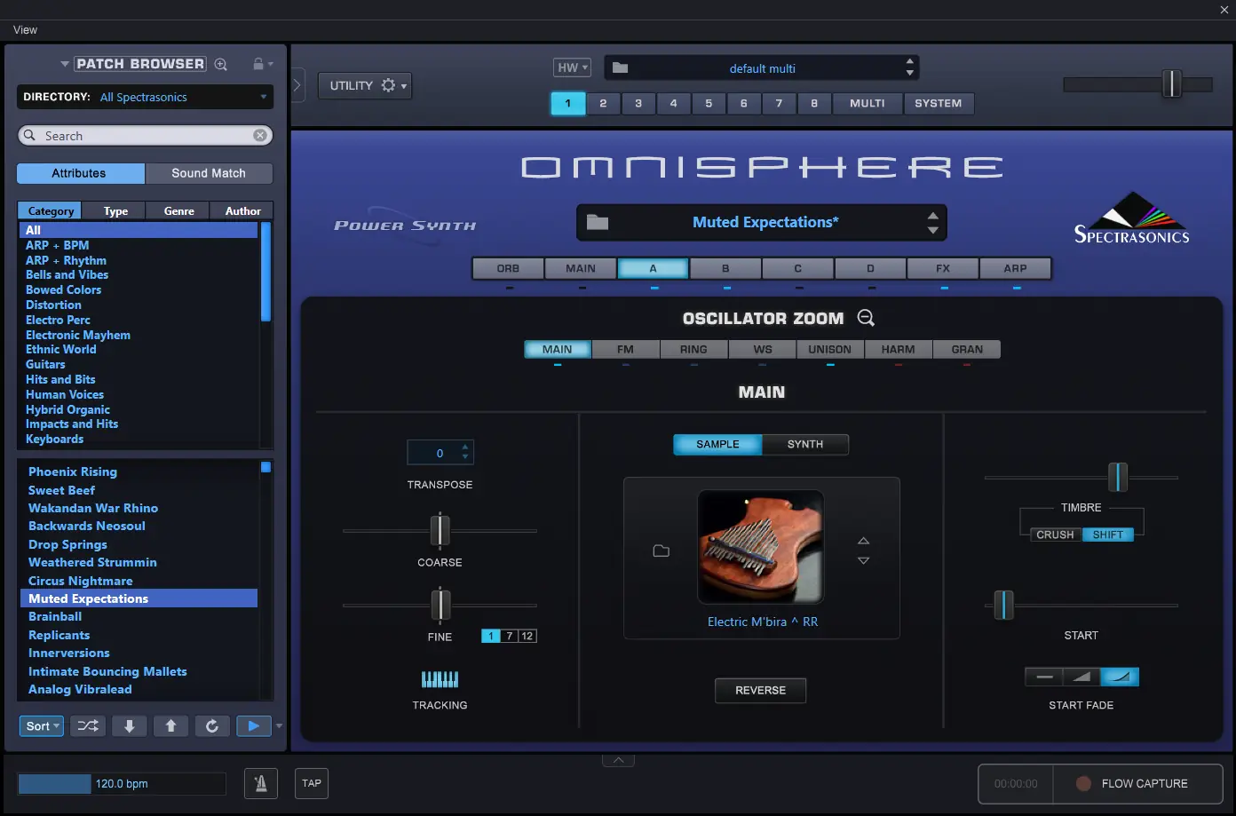
Task: Switch to the FX tab
Action: pyautogui.click(x=943, y=268)
